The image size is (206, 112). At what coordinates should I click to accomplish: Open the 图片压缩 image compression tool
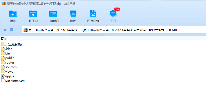(93, 14)
